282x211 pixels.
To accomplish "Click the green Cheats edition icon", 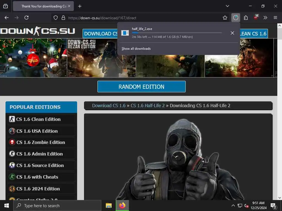I will [12, 177].
